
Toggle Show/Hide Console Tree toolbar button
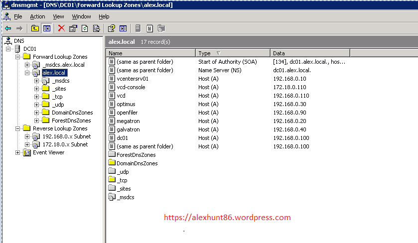click(46, 28)
